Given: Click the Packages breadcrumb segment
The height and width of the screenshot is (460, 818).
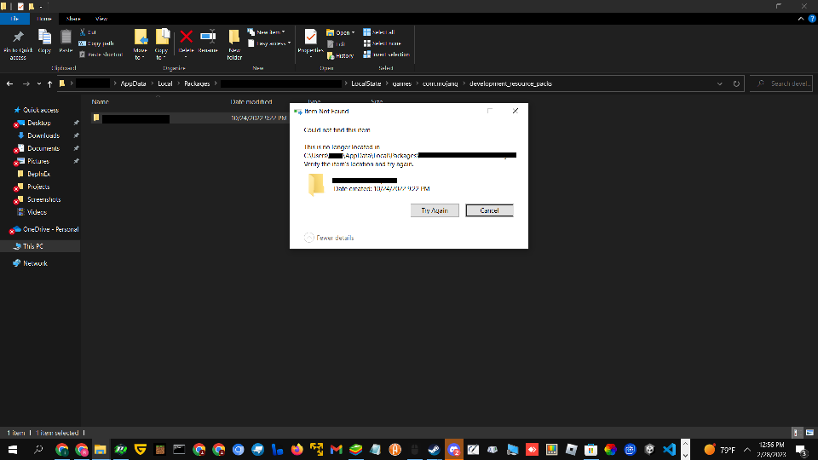Looking at the screenshot, I should (x=197, y=83).
